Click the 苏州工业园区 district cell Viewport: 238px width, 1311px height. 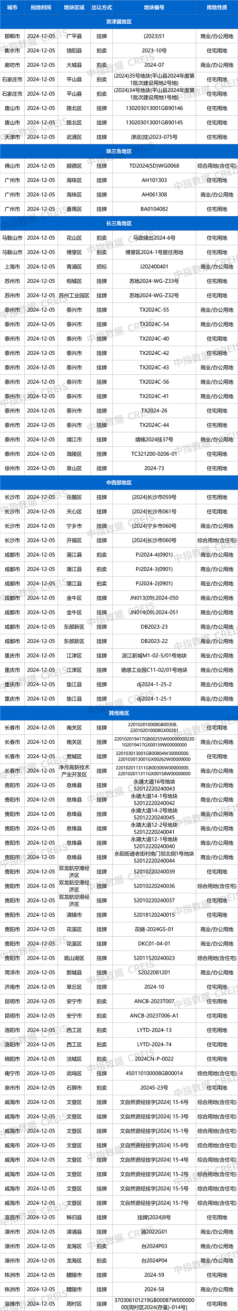pyautogui.click(x=74, y=295)
